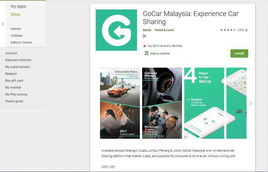
Task: Install the GoCar Malaysia app
Action: pyautogui.click(x=239, y=53)
